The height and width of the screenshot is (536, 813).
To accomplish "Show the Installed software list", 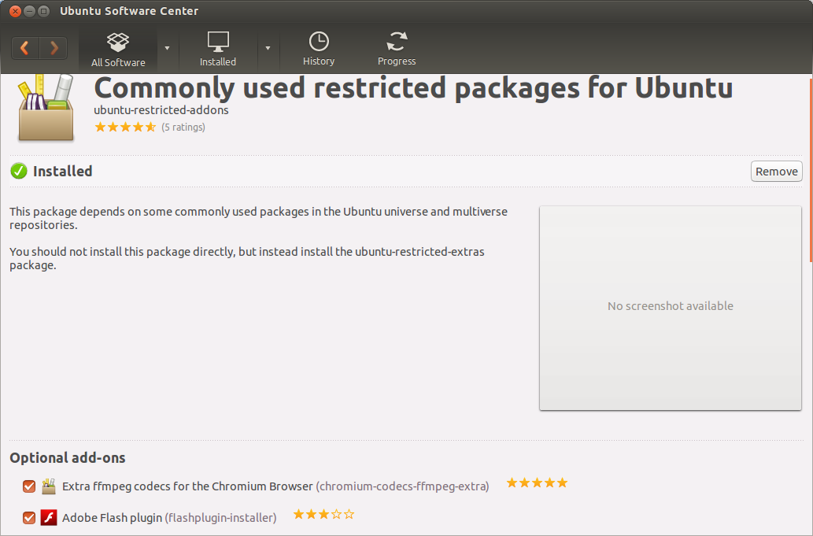I will pyautogui.click(x=218, y=49).
